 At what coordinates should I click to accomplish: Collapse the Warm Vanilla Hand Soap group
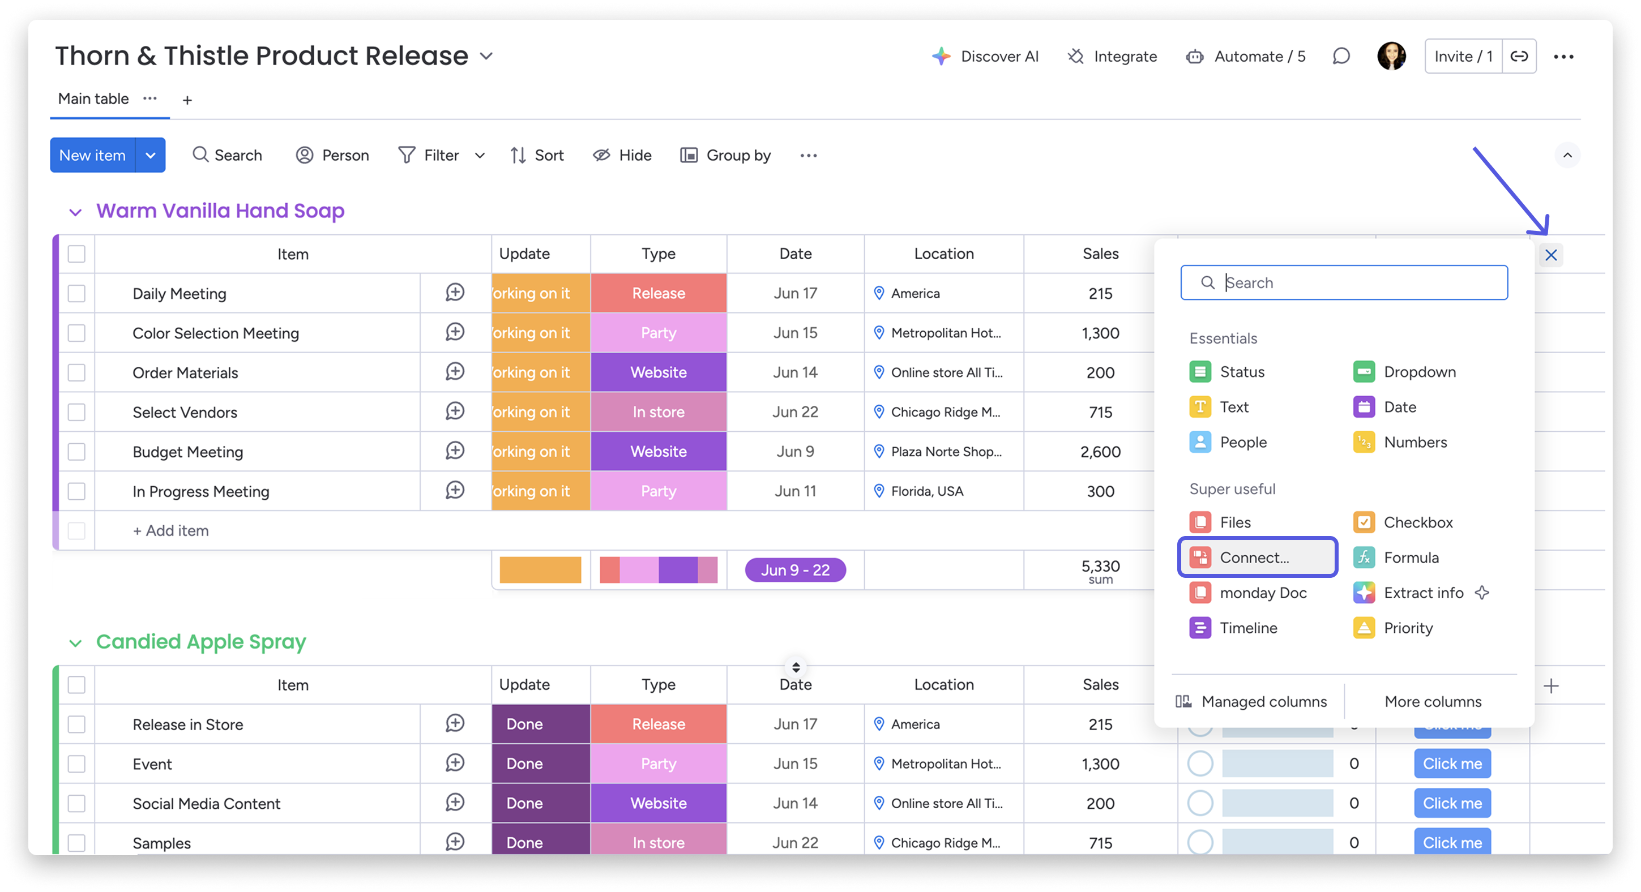[76, 212]
